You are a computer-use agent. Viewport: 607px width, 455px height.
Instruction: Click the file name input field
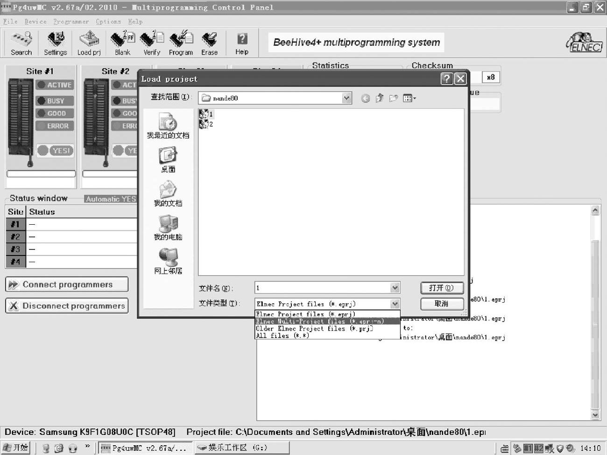pos(323,288)
